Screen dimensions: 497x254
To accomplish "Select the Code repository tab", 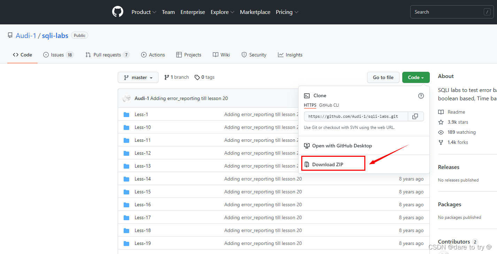I will [22, 55].
